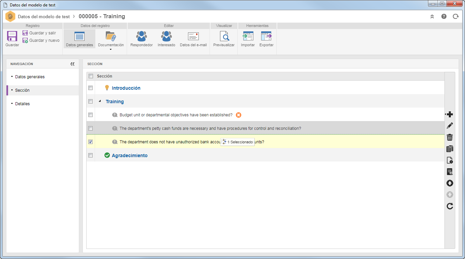Viewport: 465px width, 259px height.
Task: Uncheck the unauthorized bank accounts question checkbox
Action: (x=90, y=142)
